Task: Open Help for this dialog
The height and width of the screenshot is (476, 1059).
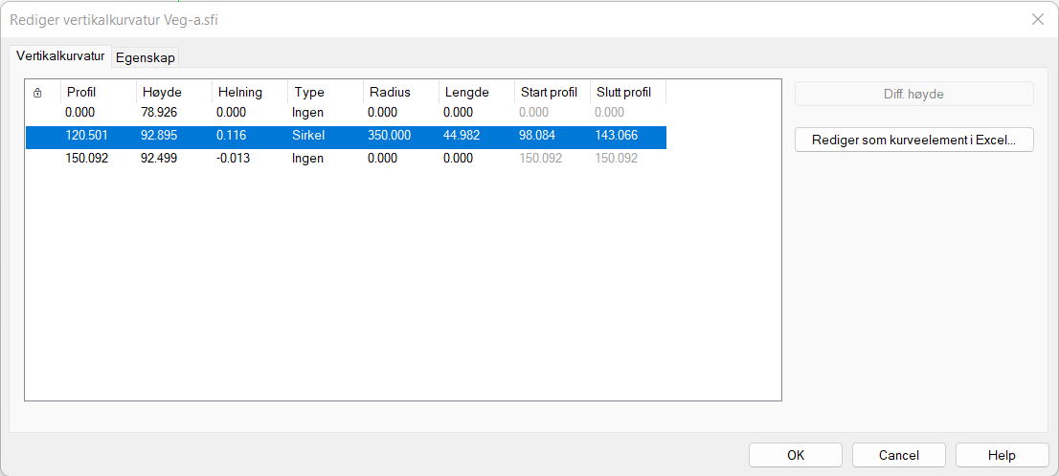Action: point(1002,455)
